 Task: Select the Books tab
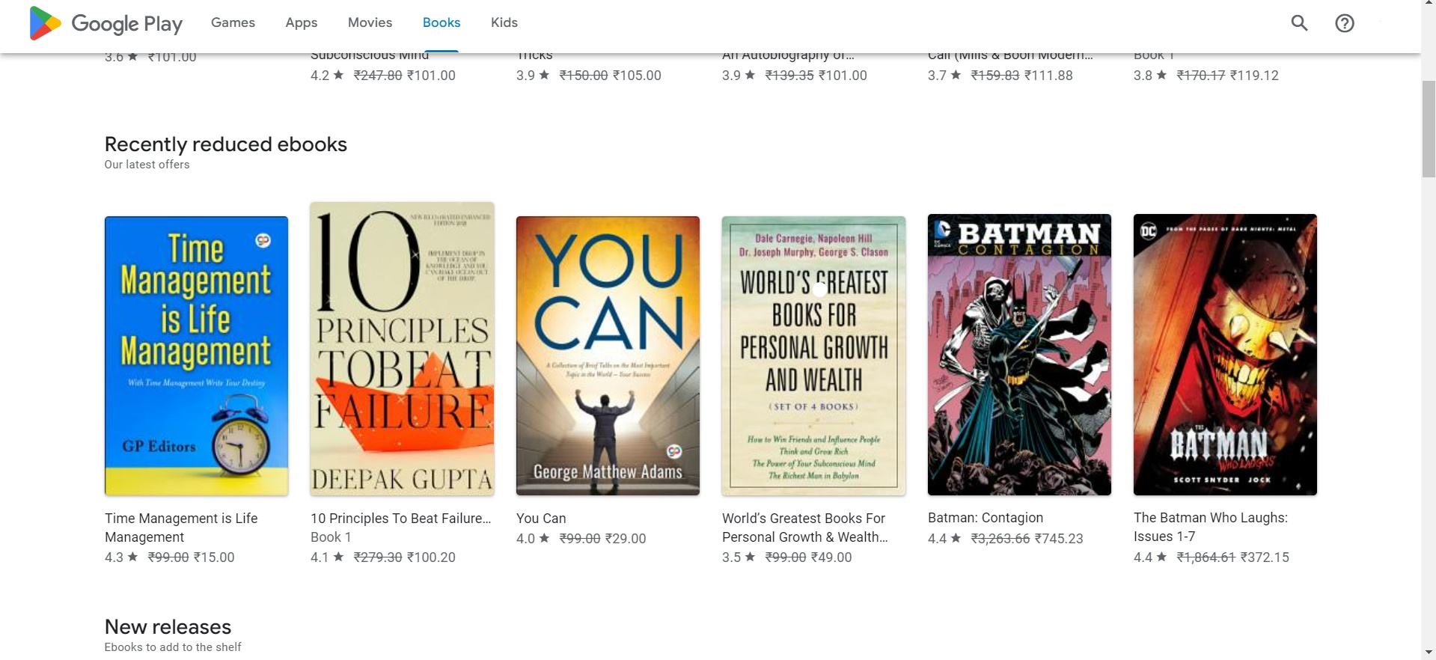pos(442,22)
